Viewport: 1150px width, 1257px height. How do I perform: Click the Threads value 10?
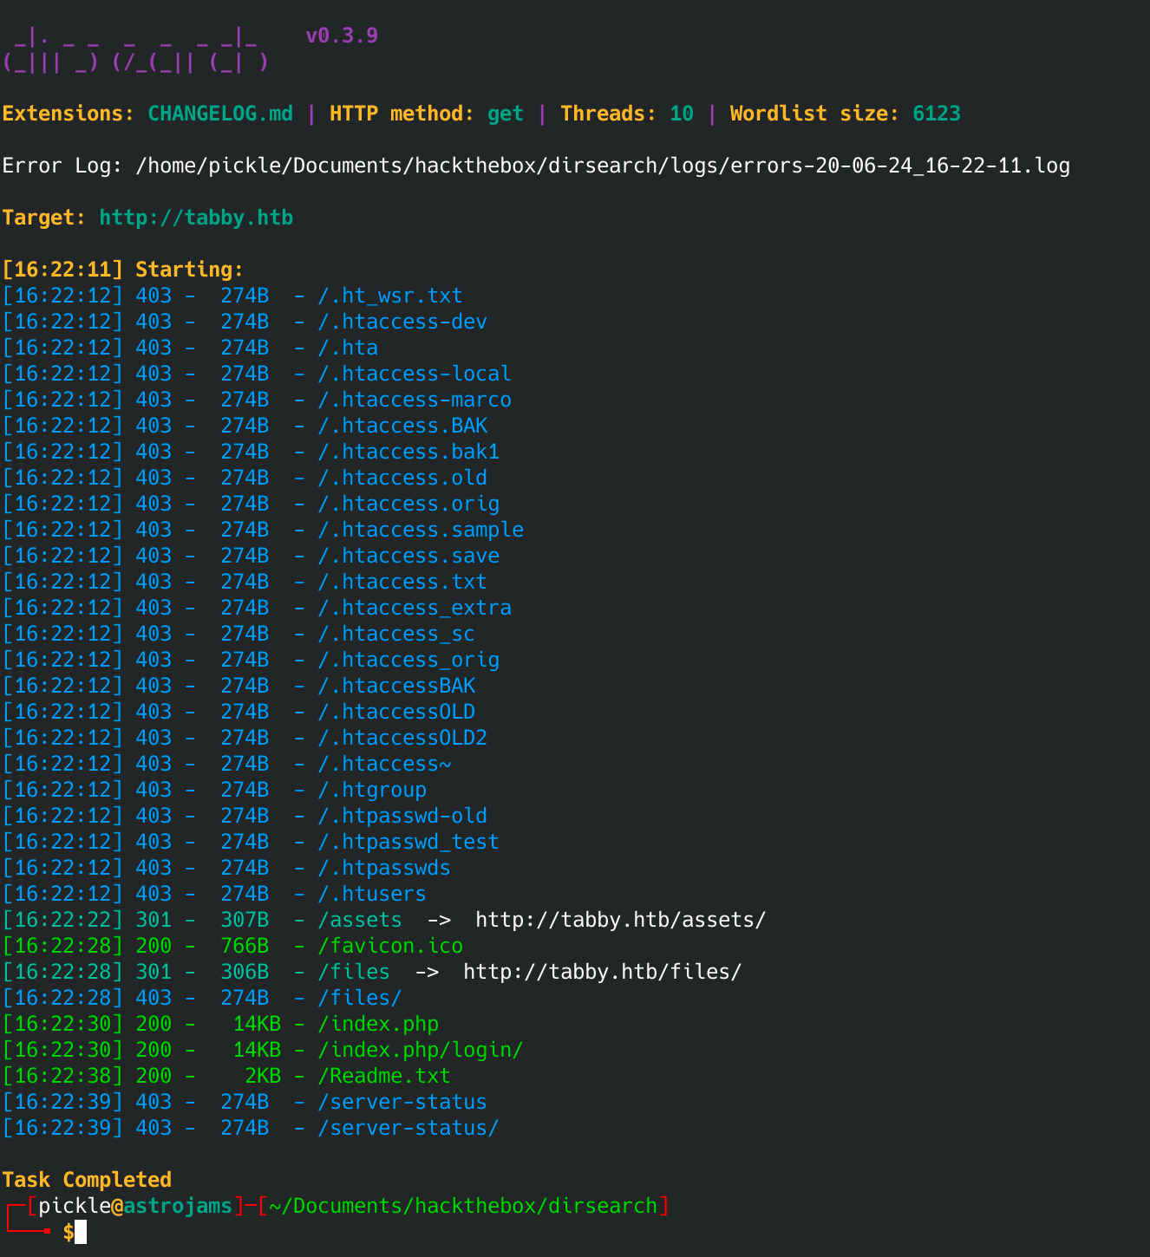[682, 114]
